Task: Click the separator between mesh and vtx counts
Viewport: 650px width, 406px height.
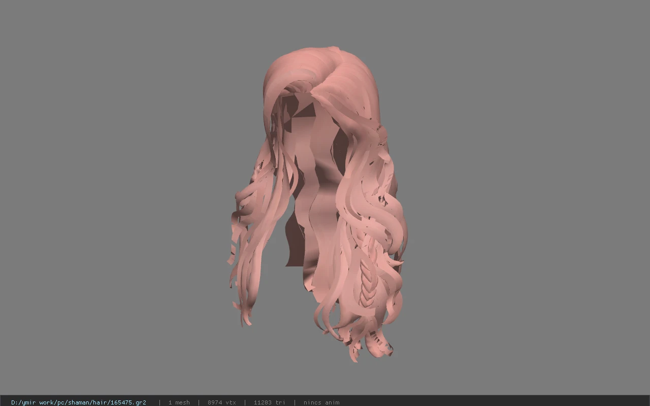Action: (199, 402)
